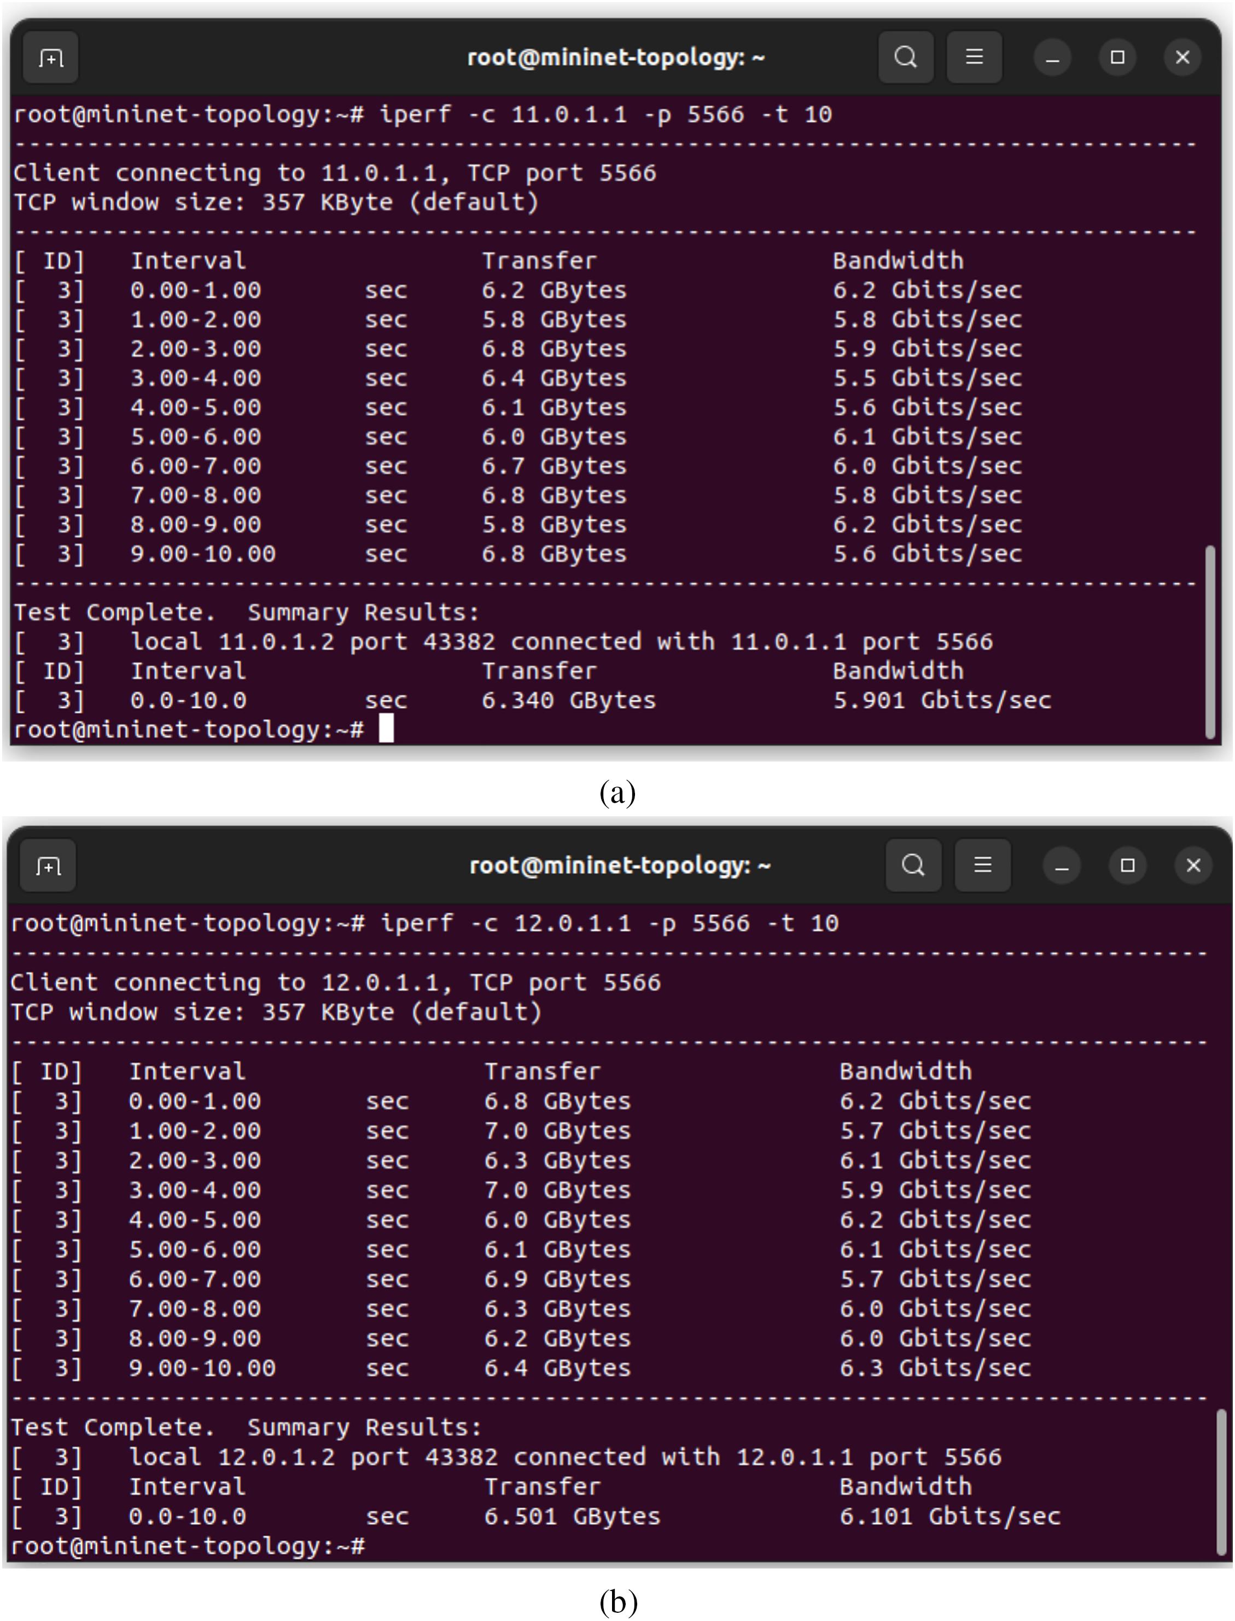Viewport: 1235px width, 1621px height.
Task: Click the scrollbar of the 11.0.1.1 terminal
Action: click(x=1210, y=642)
